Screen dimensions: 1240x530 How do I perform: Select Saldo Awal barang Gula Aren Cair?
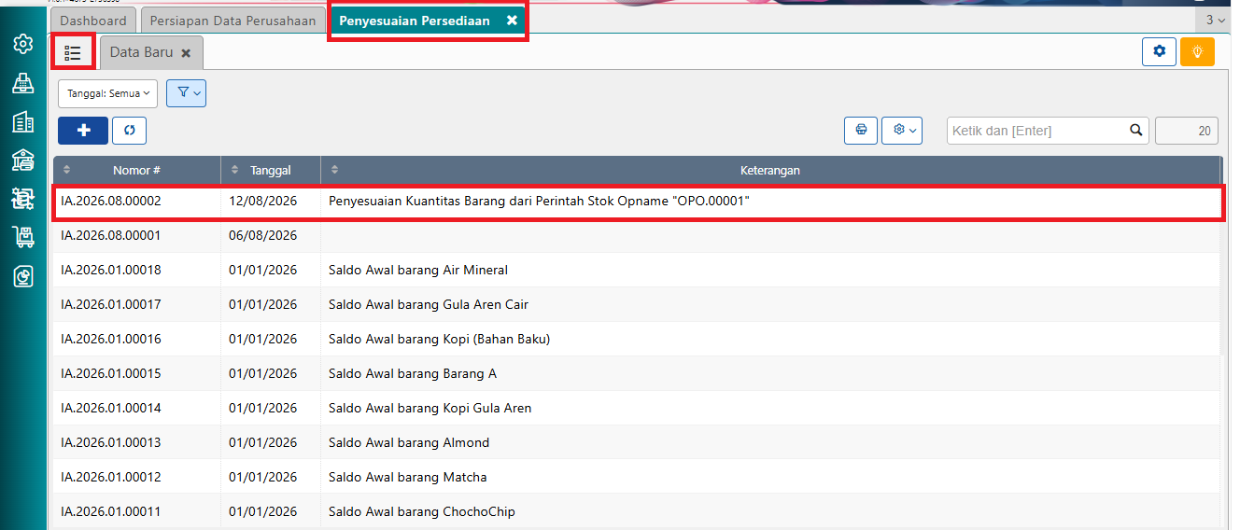[429, 304]
